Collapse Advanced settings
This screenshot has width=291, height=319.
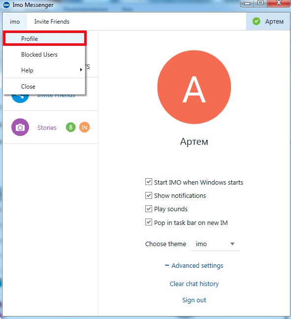[194, 265]
